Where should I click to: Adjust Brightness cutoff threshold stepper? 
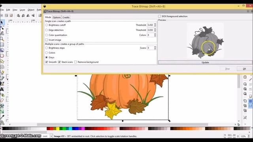(x=155, y=25)
